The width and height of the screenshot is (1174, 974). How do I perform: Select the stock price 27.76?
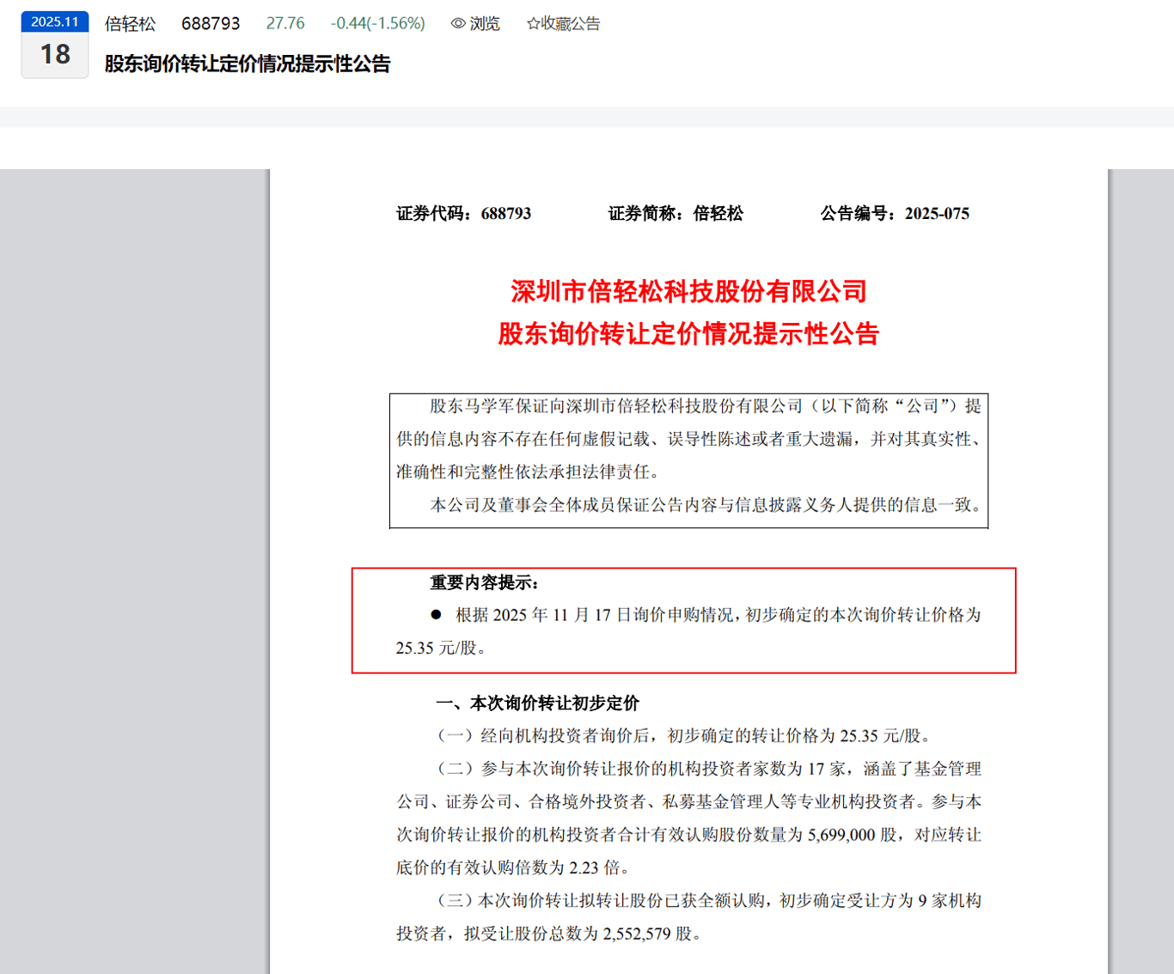pos(285,24)
